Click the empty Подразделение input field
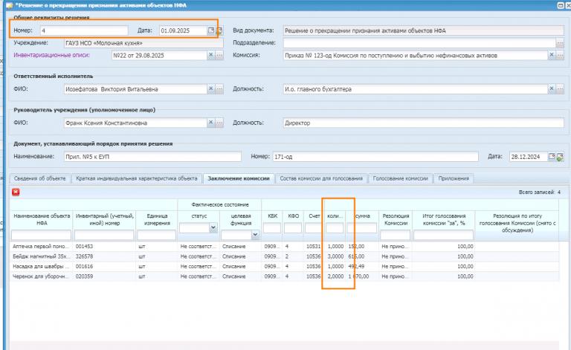Screen dimensions: 571x350 coord(419,43)
